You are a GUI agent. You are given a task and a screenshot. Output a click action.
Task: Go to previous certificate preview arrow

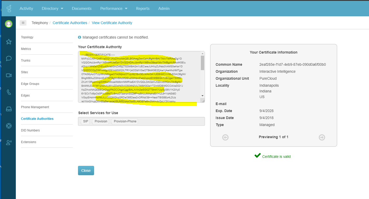pyautogui.click(x=225, y=137)
